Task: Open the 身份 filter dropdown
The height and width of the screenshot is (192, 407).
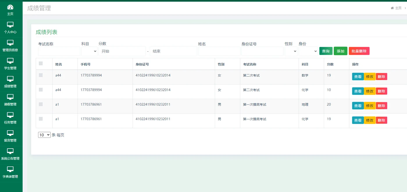Action: point(308,51)
